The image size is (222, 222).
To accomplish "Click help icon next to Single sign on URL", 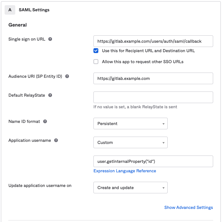I will tap(50, 39).
